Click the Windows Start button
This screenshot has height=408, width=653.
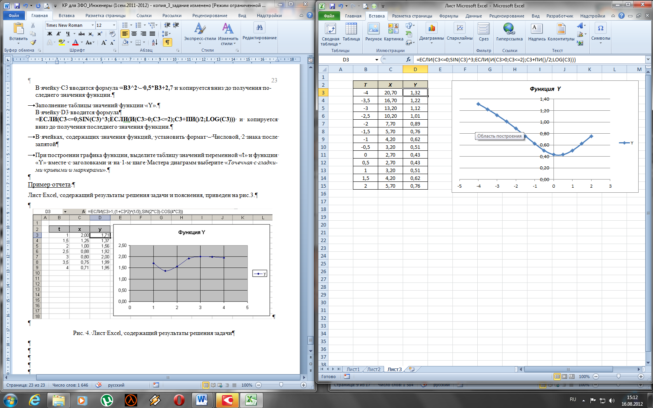click(x=10, y=400)
